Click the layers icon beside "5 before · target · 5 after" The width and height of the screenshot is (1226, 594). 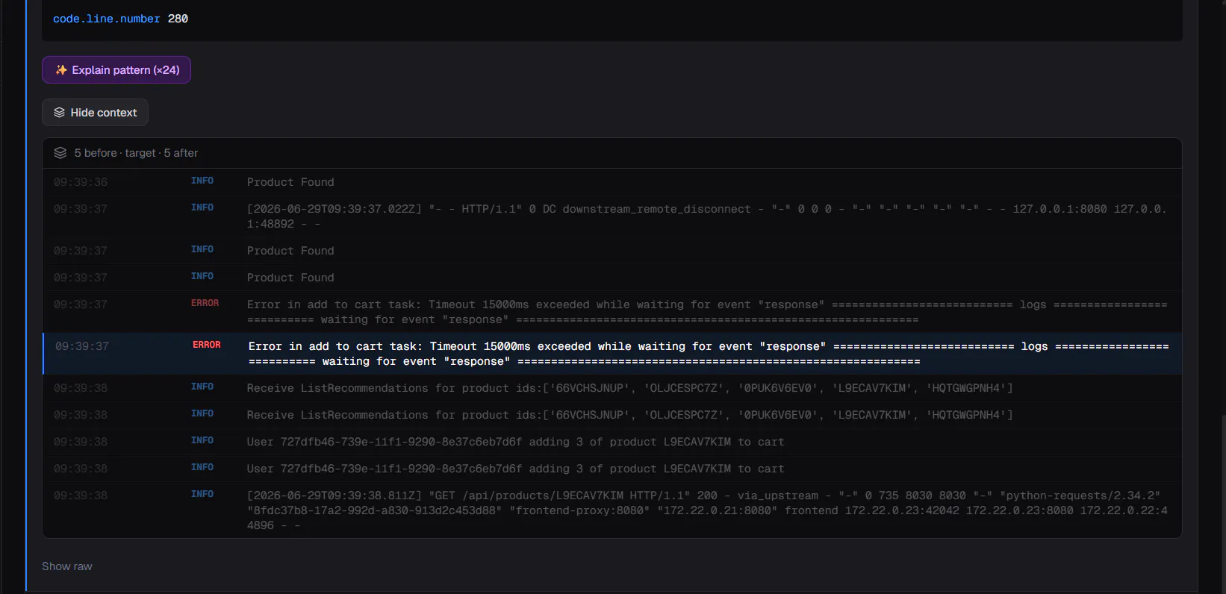60,153
